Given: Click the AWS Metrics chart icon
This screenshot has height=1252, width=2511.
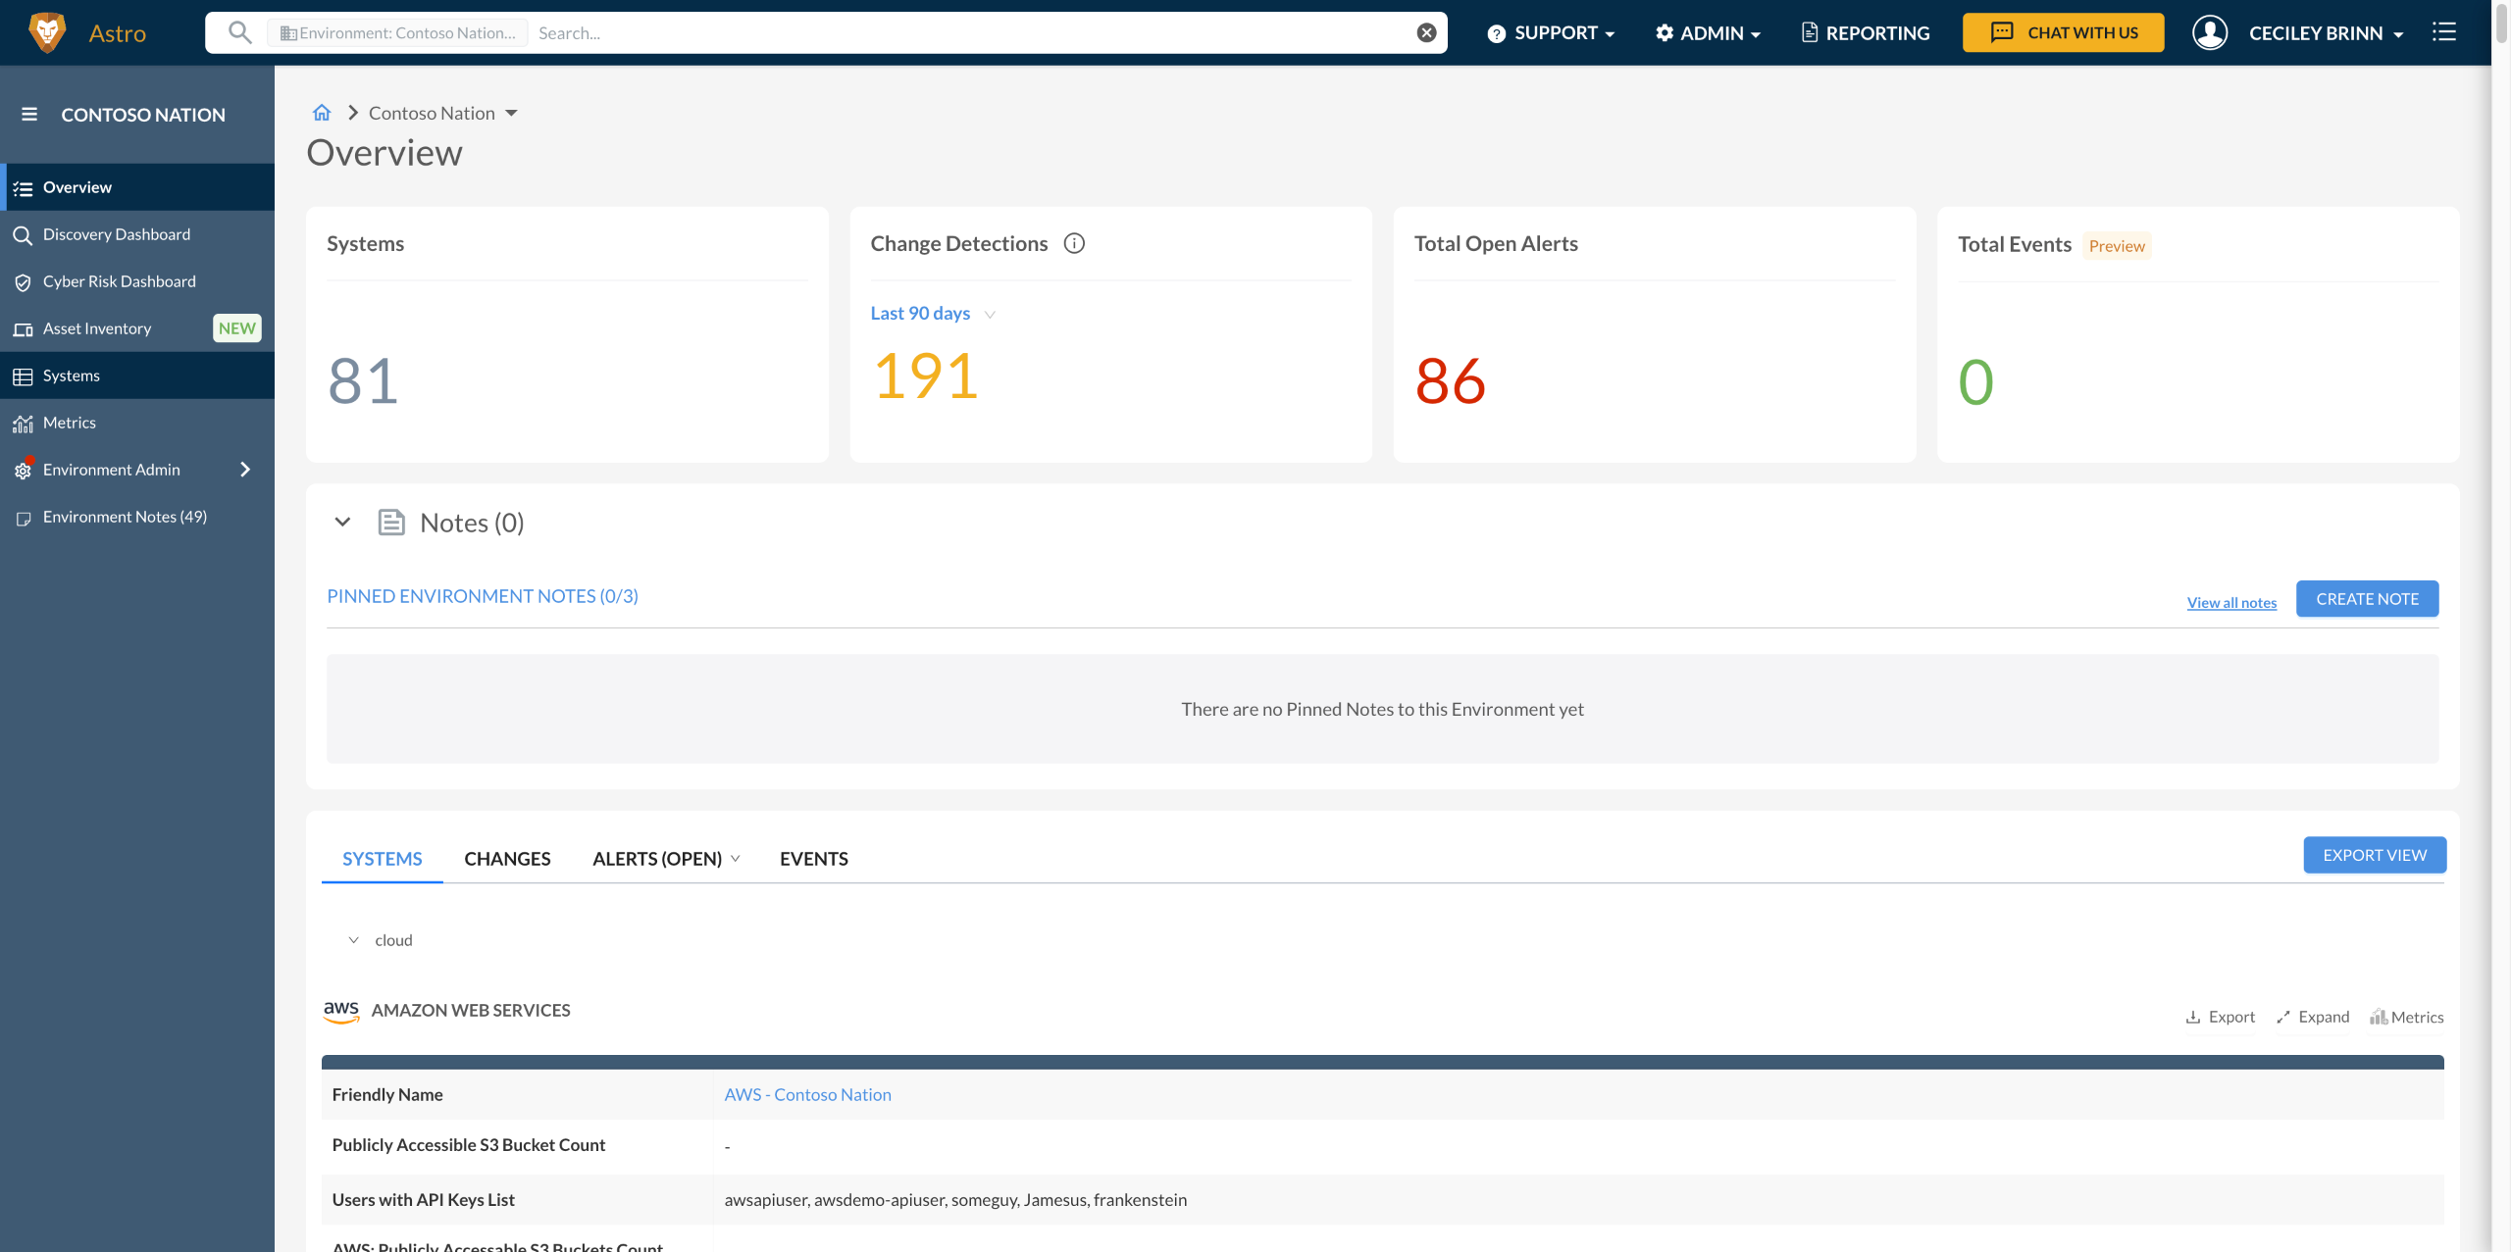Looking at the screenshot, I should (x=2379, y=1017).
